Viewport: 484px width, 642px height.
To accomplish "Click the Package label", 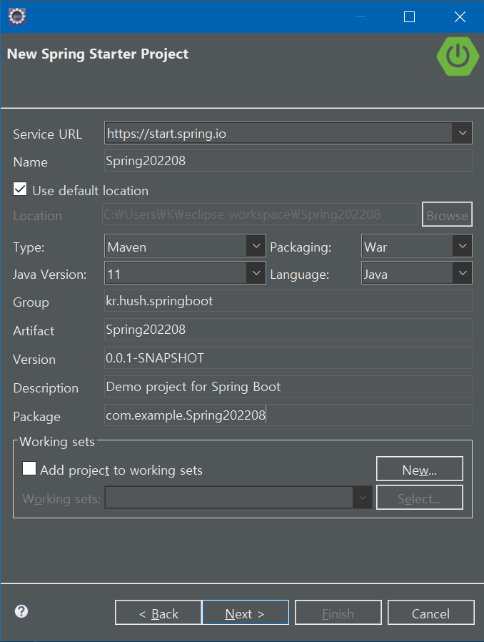I will (37, 417).
